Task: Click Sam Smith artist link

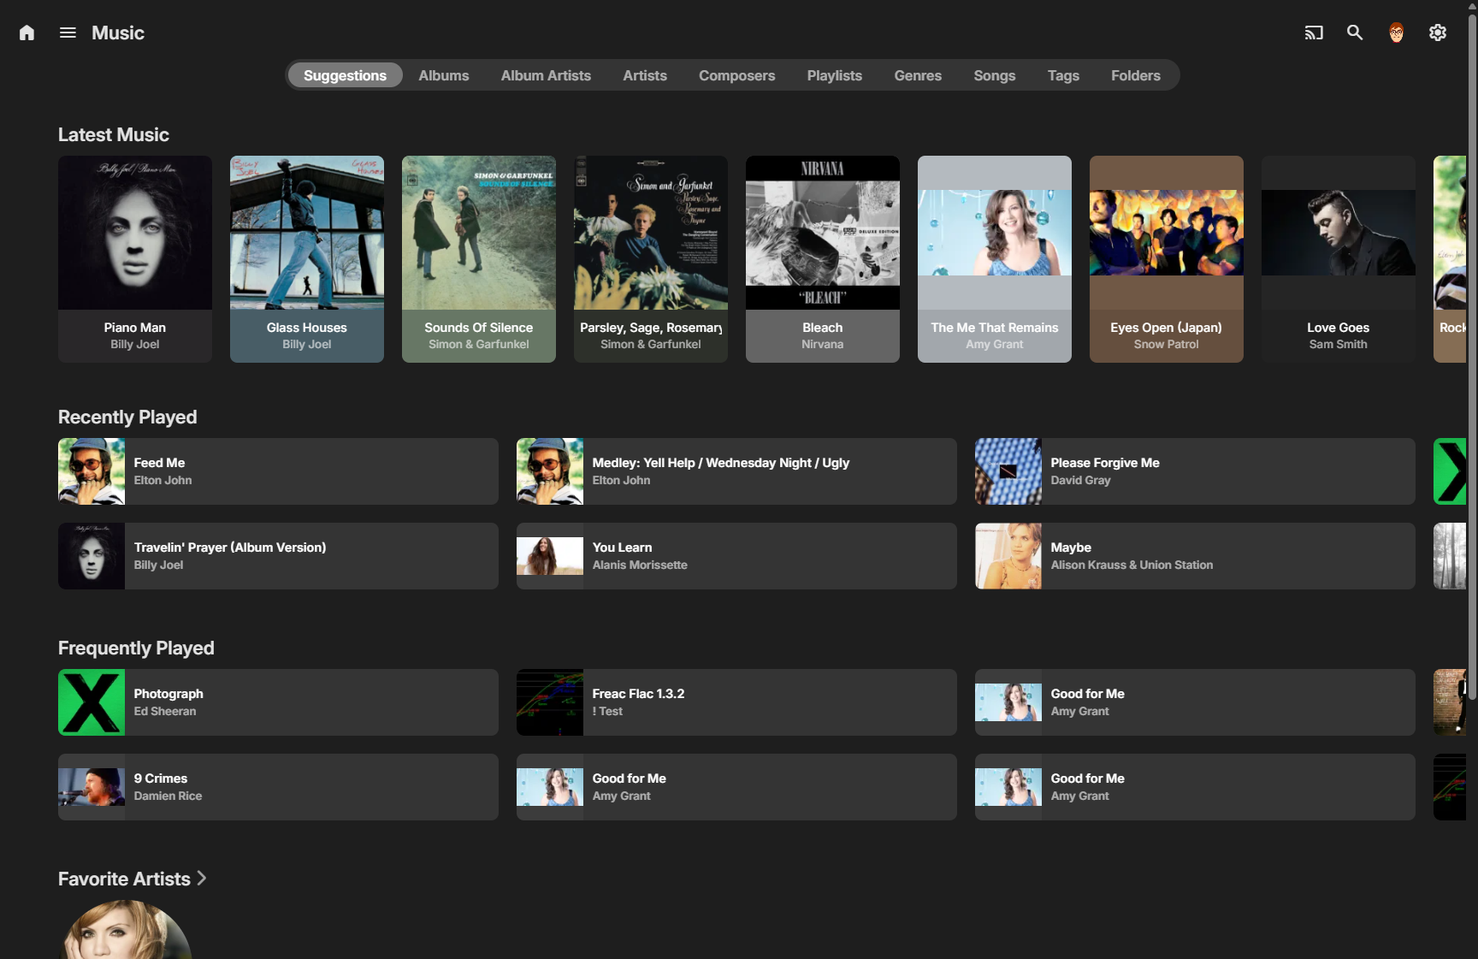Action: [1339, 344]
